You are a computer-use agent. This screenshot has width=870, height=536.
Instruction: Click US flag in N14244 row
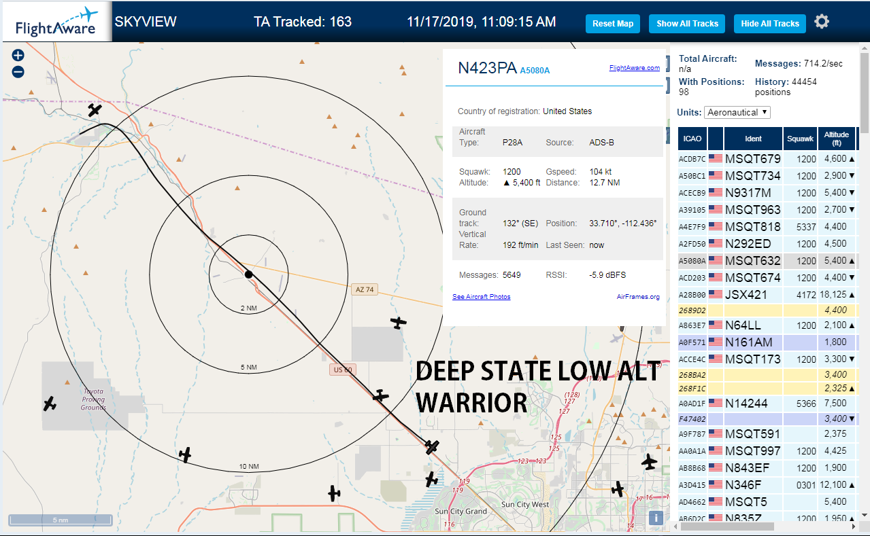[x=716, y=403]
